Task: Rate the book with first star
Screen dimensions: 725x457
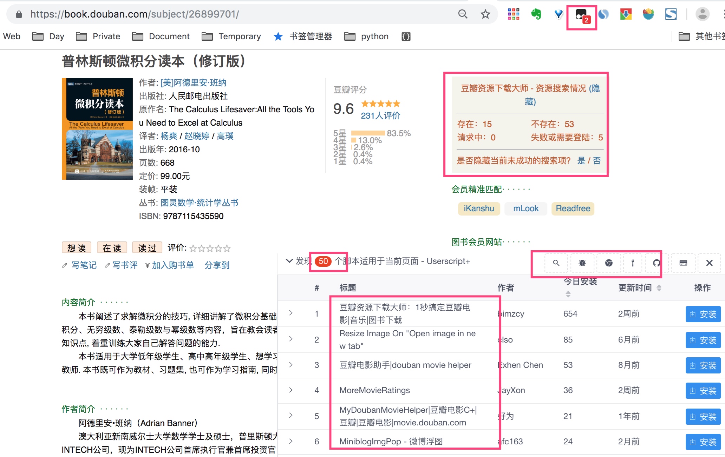Action: 193,249
